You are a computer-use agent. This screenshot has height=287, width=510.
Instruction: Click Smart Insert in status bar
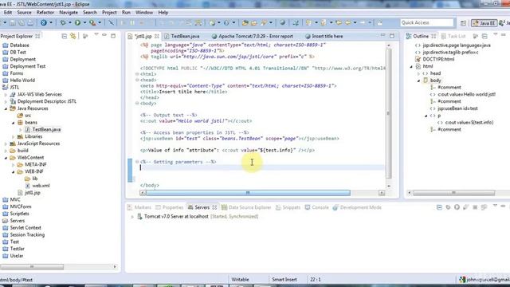[x=284, y=280]
